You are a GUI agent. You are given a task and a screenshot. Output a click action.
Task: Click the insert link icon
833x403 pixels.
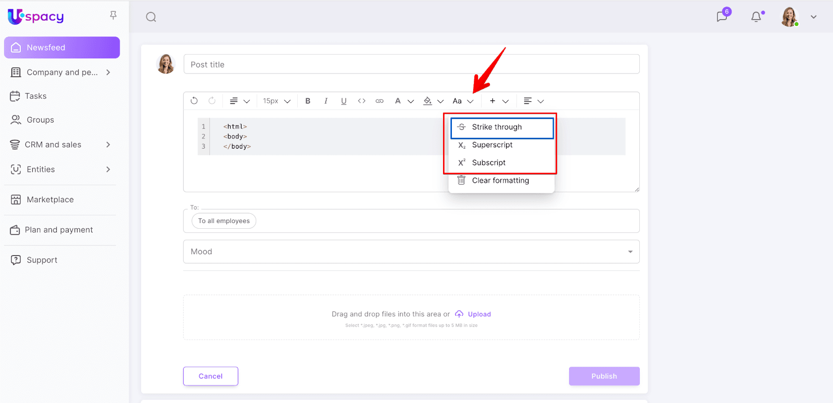tap(380, 101)
